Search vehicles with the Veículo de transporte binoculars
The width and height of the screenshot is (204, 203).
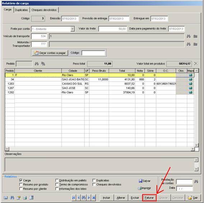point(189,36)
